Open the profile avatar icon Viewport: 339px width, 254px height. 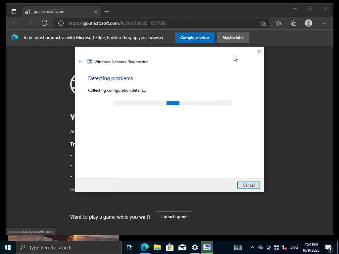point(309,23)
